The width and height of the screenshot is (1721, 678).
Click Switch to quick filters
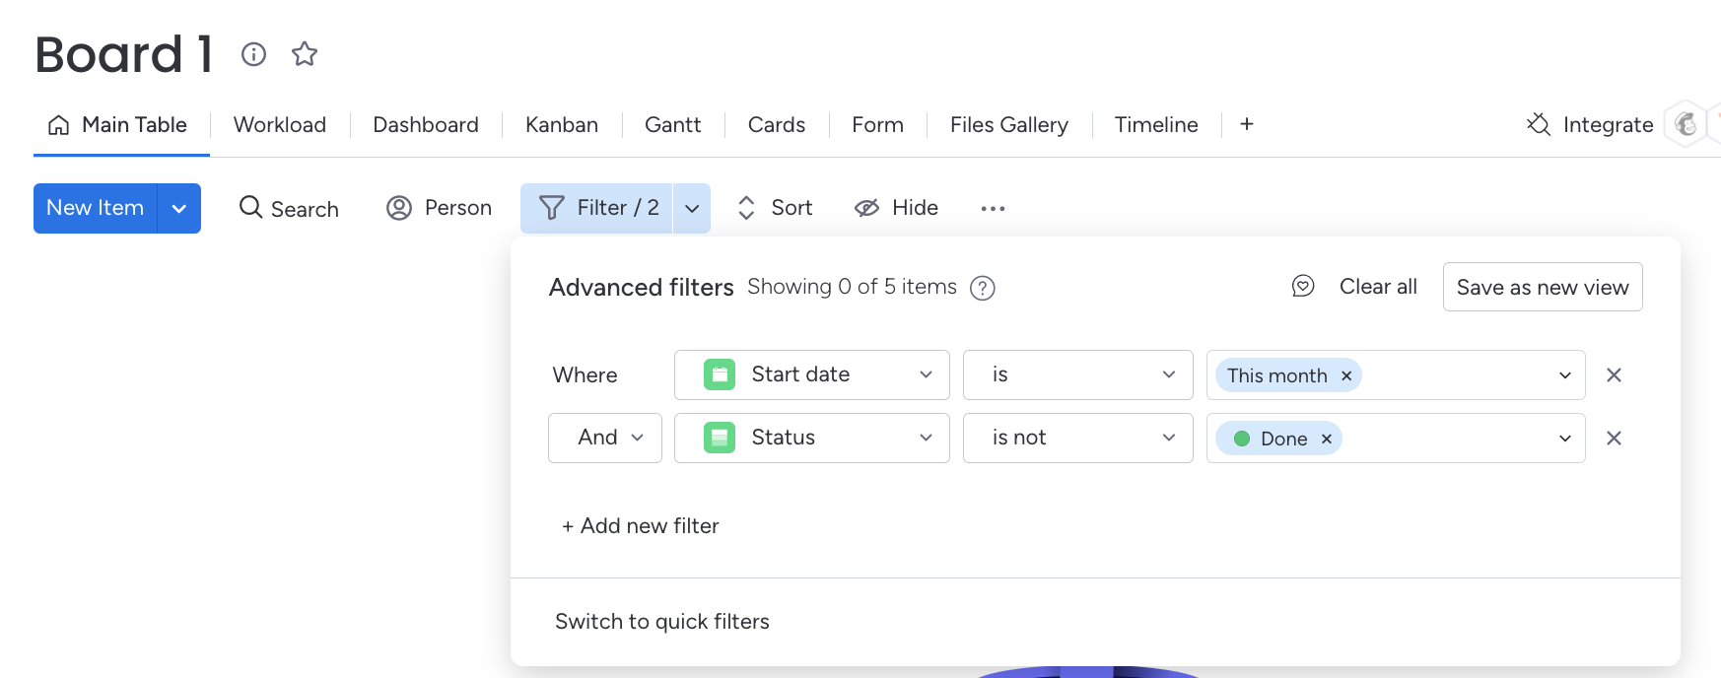(x=662, y=622)
